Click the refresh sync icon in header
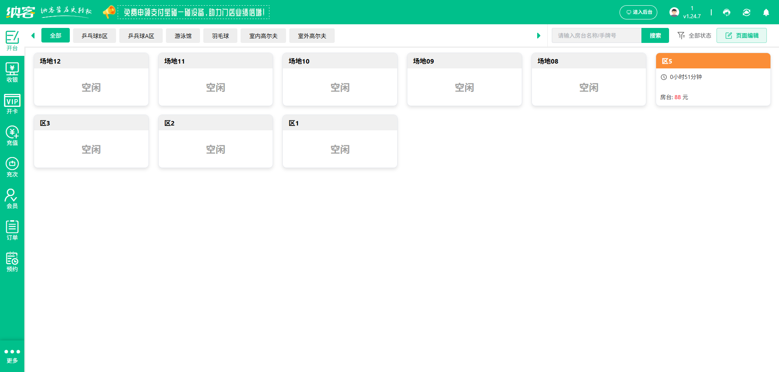 coord(747,13)
